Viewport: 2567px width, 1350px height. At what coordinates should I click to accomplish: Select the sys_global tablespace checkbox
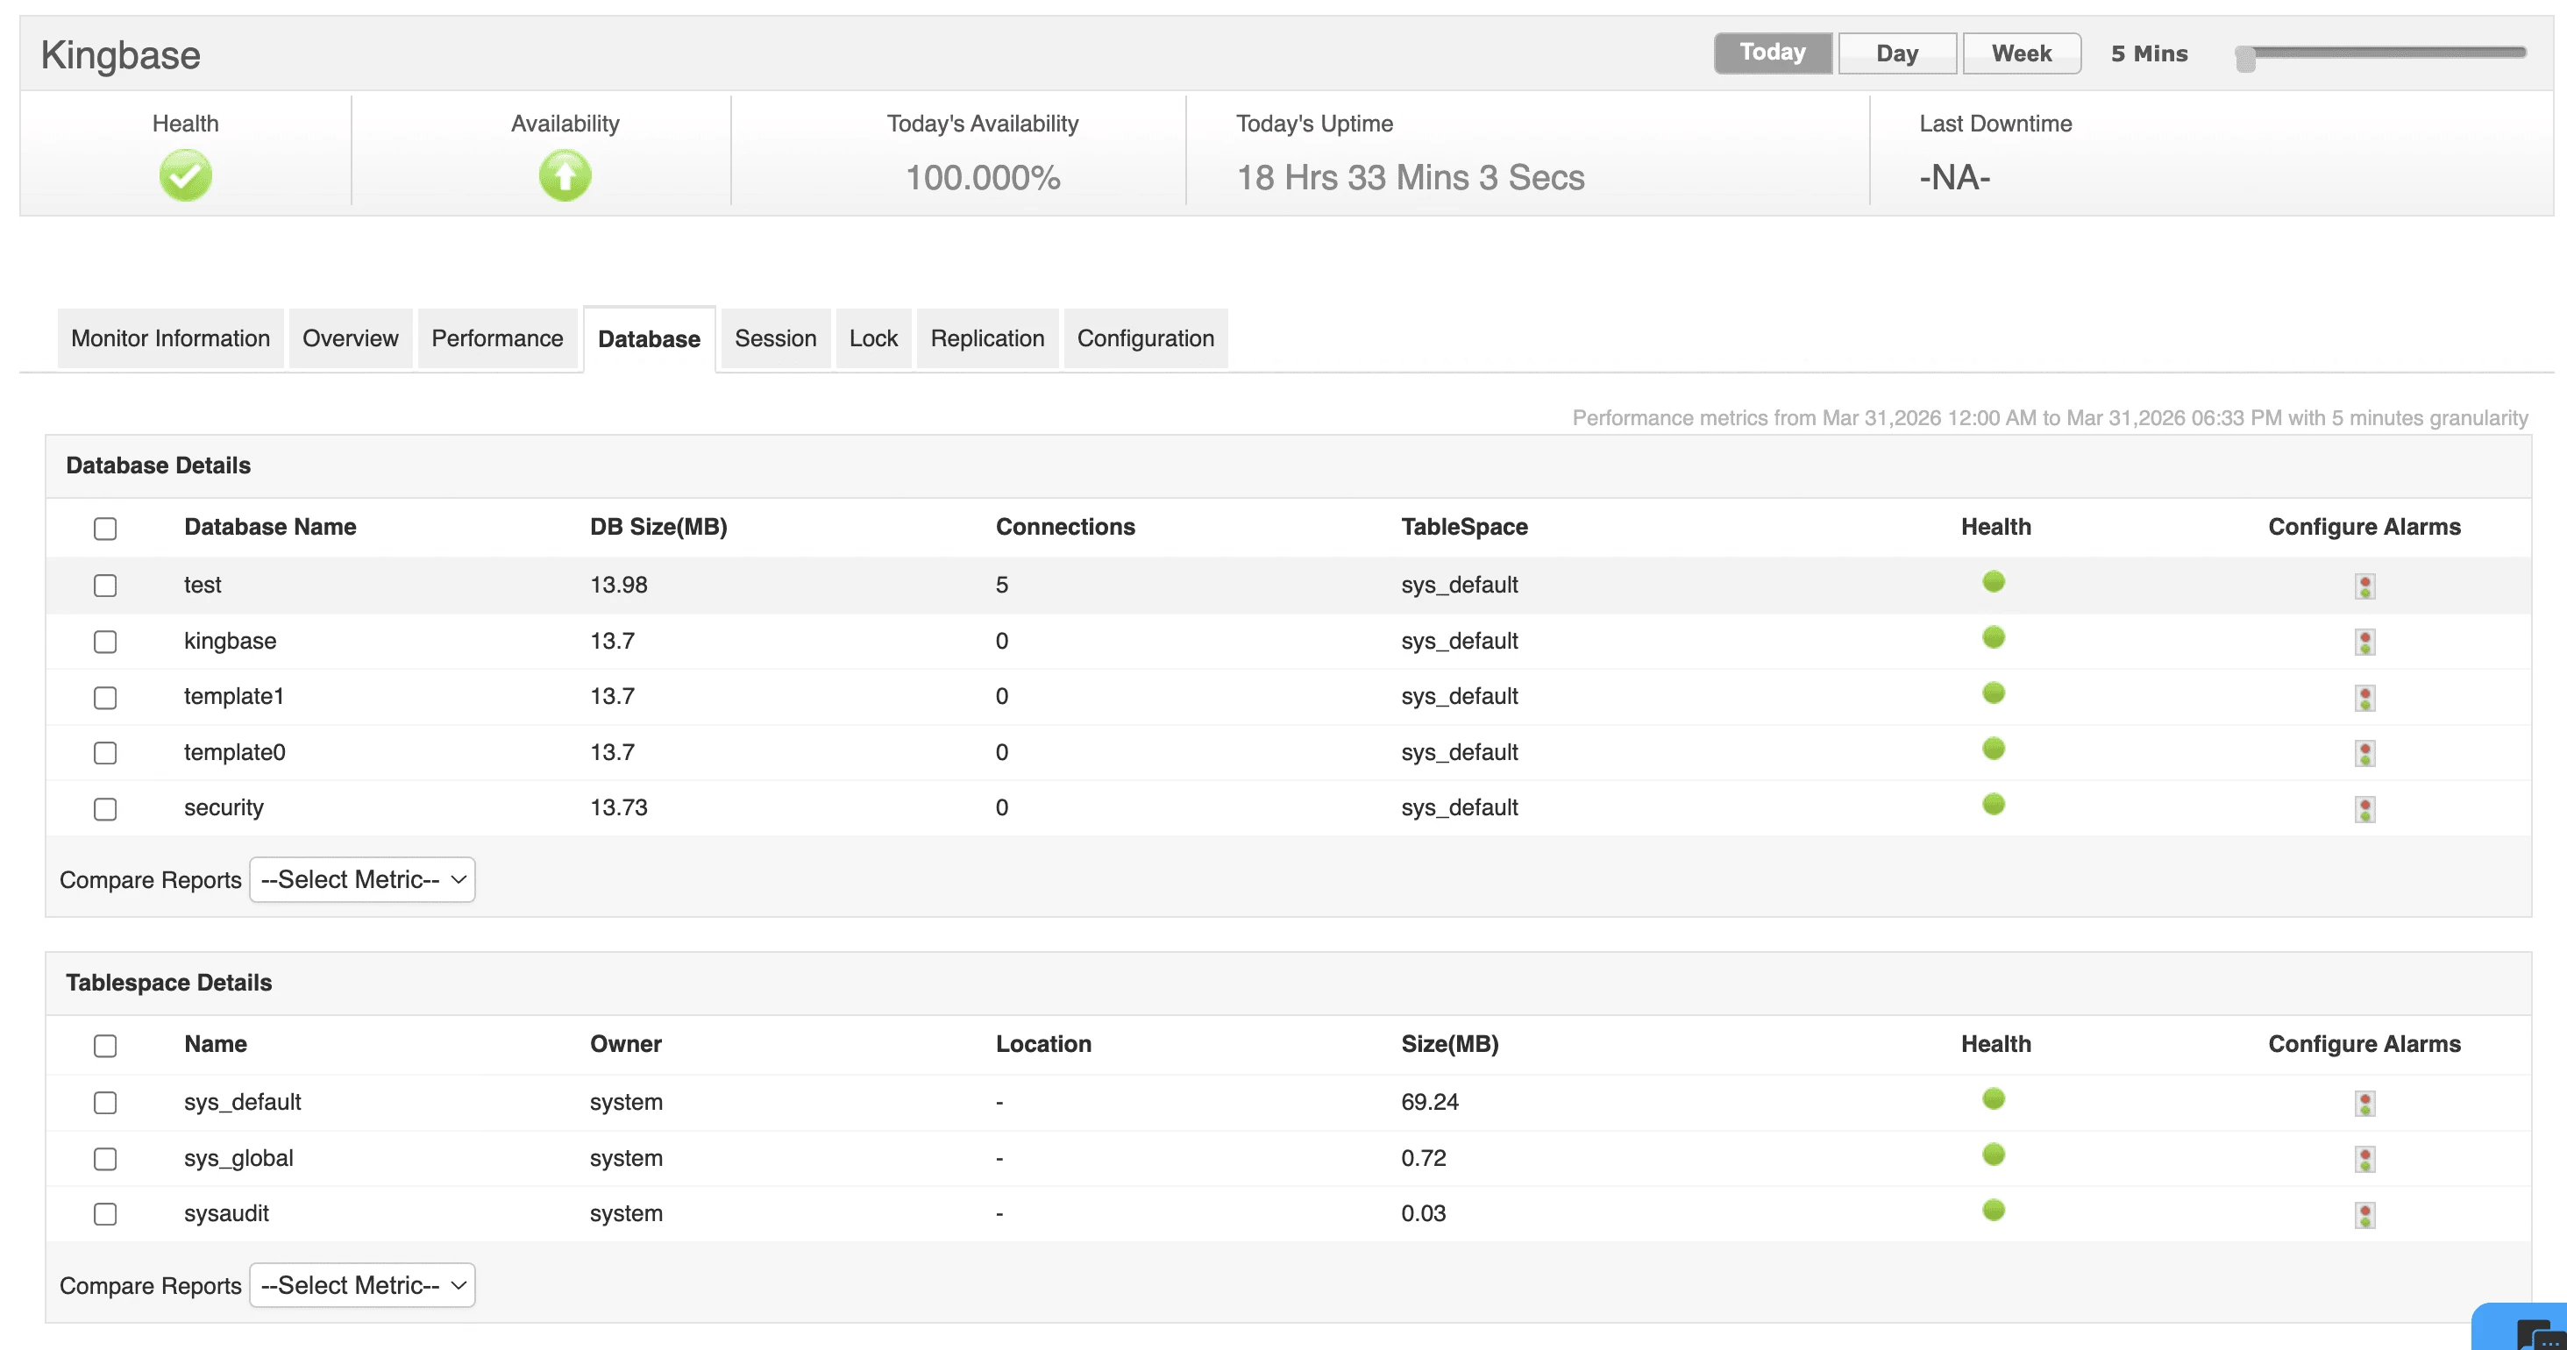click(104, 1159)
